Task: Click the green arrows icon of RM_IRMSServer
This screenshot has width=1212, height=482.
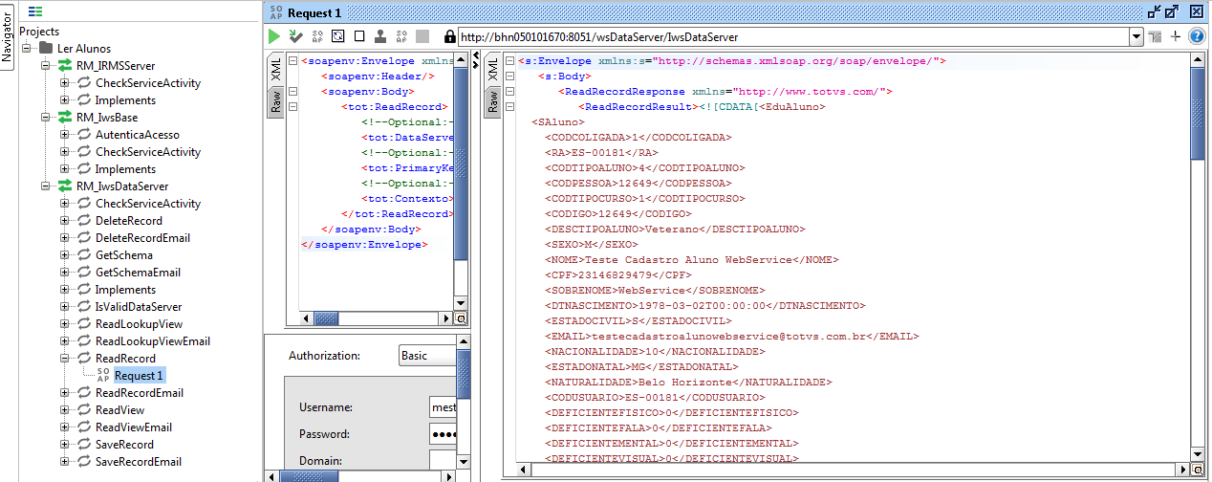Action: 65,66
